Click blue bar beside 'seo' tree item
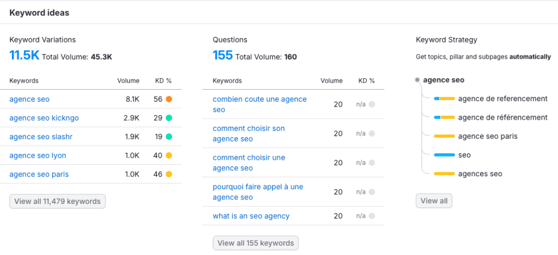 pyautogui.click(x=444, y=155)
